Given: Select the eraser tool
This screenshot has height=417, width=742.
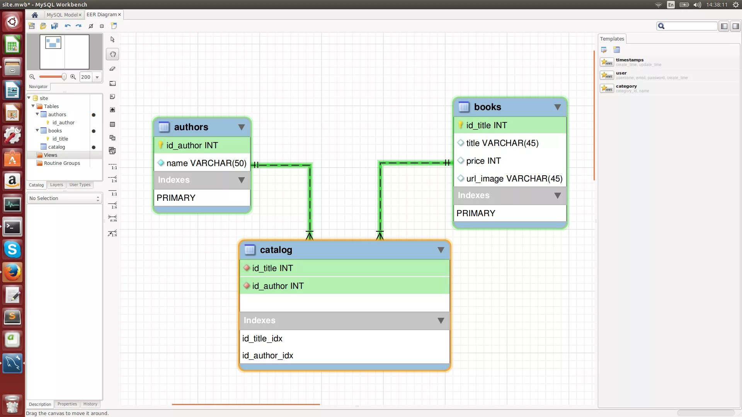Looking at the screenshot, I should coord(112,69).
